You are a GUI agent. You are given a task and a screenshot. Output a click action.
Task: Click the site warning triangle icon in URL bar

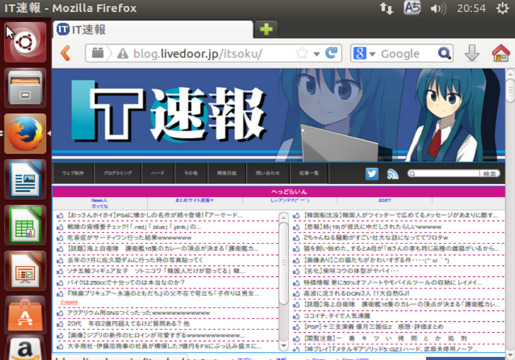click(123, 53)
